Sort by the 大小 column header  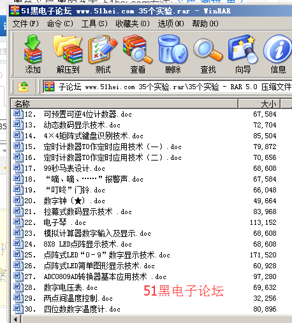pyautogui.click(x=259, y=104)
